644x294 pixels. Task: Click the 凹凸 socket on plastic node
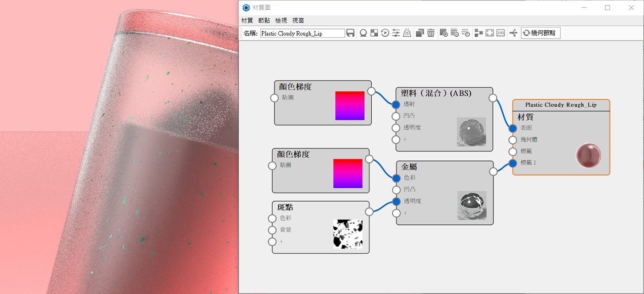click(396, 116)
